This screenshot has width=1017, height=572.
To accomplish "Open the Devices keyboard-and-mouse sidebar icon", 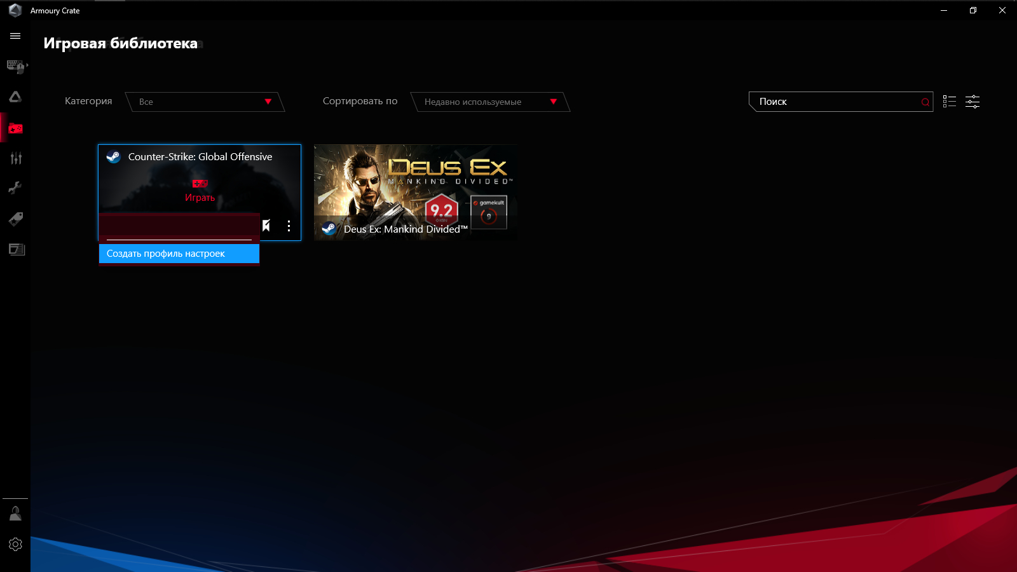I will [16, 66].
